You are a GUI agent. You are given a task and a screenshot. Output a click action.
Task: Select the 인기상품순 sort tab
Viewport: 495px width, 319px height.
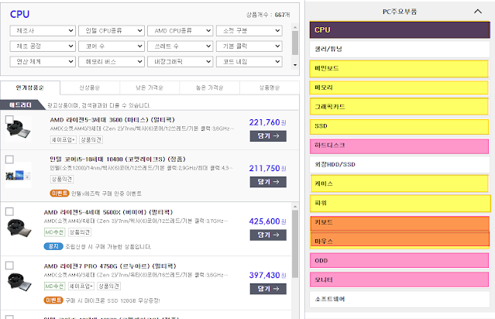30,87
